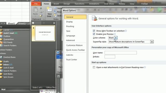This screenshot has width=166, height=93.
Task: Expand the New Slide dropdown arrow
Action: [52, 16]
